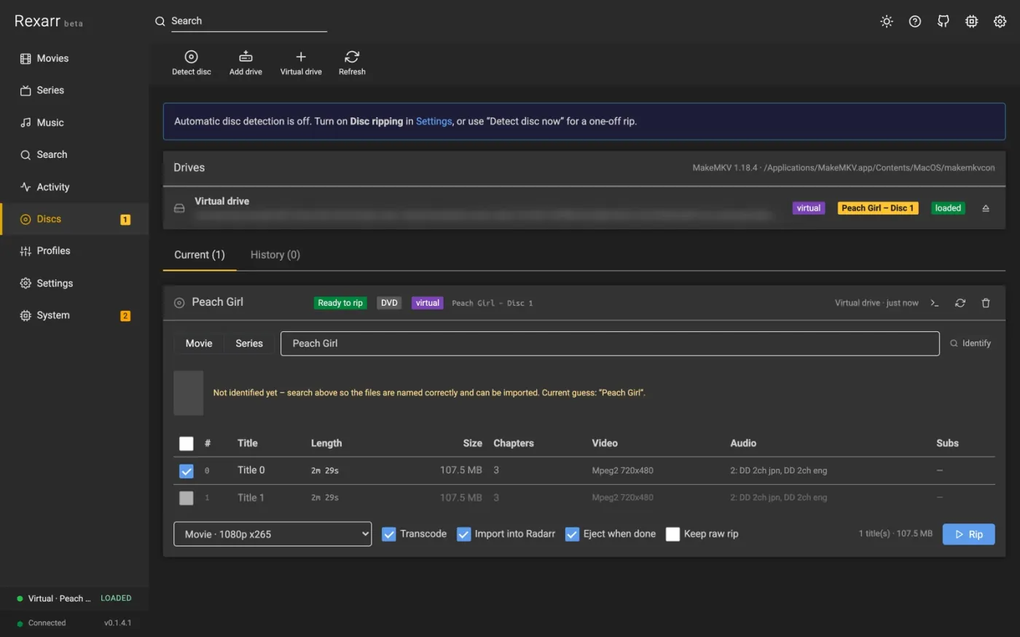Click the Peach Girl title input field
The height and width of the screenshot is (637, 1020).
point(610,344)
